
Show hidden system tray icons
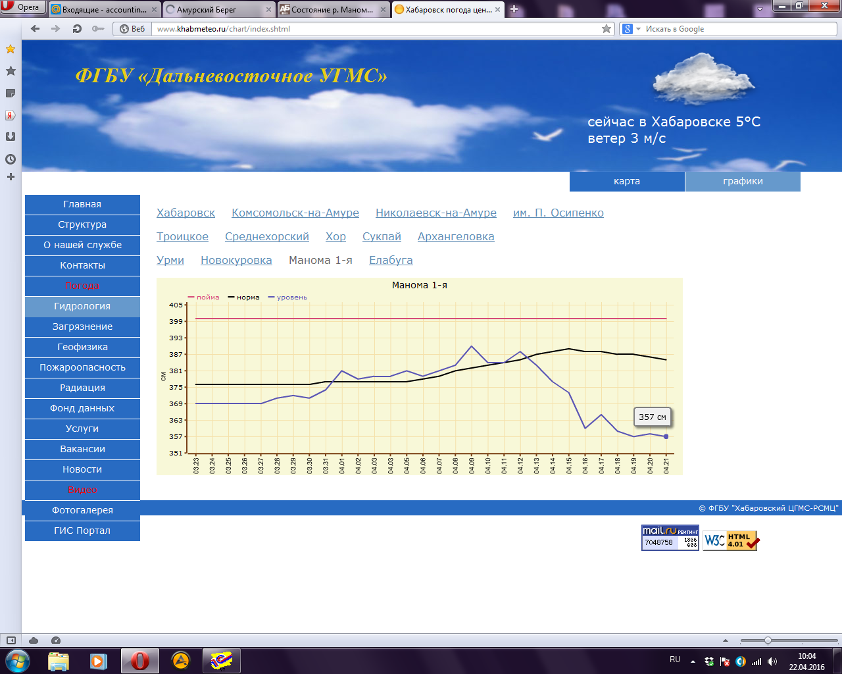click(x=693, y=661)
